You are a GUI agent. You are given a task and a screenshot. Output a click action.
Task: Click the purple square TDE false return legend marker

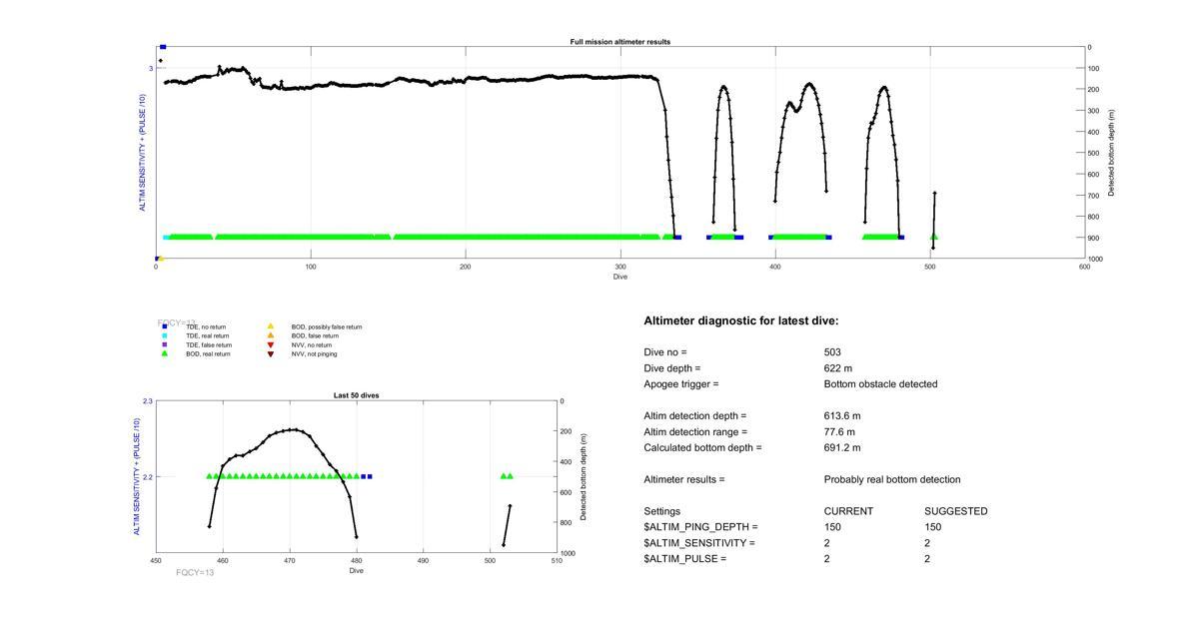164,344
